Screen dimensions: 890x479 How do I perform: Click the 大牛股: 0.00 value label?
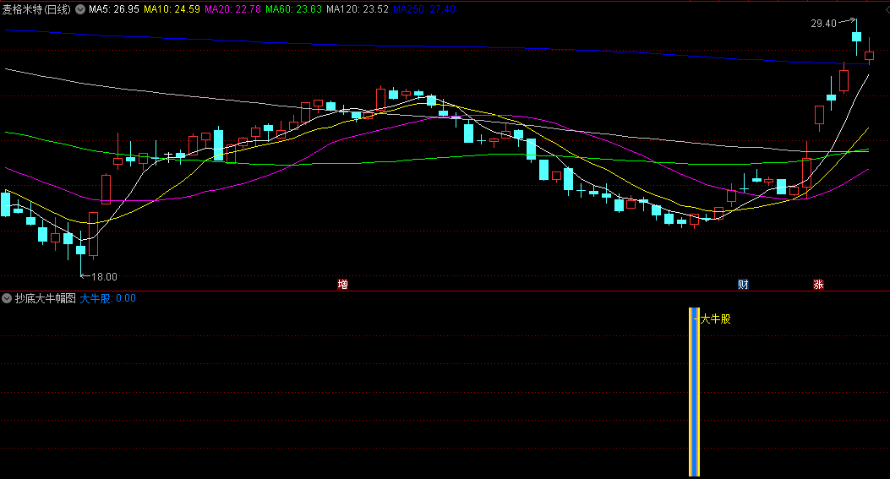(108, 298)
